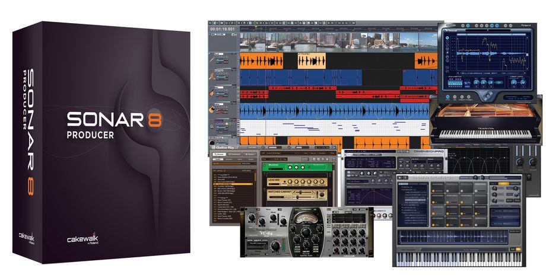Image resolution: width=546 pixels, height=278 pixels.
Task: Select the yellow guitar track icon
Action: coord(211,109)
